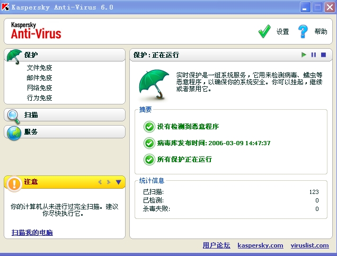Click the green checkmark settings icon

coord(264,31)
